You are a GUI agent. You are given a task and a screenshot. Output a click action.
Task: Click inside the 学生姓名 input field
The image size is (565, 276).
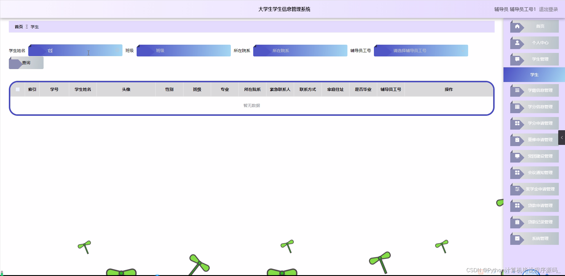[75, 50]
